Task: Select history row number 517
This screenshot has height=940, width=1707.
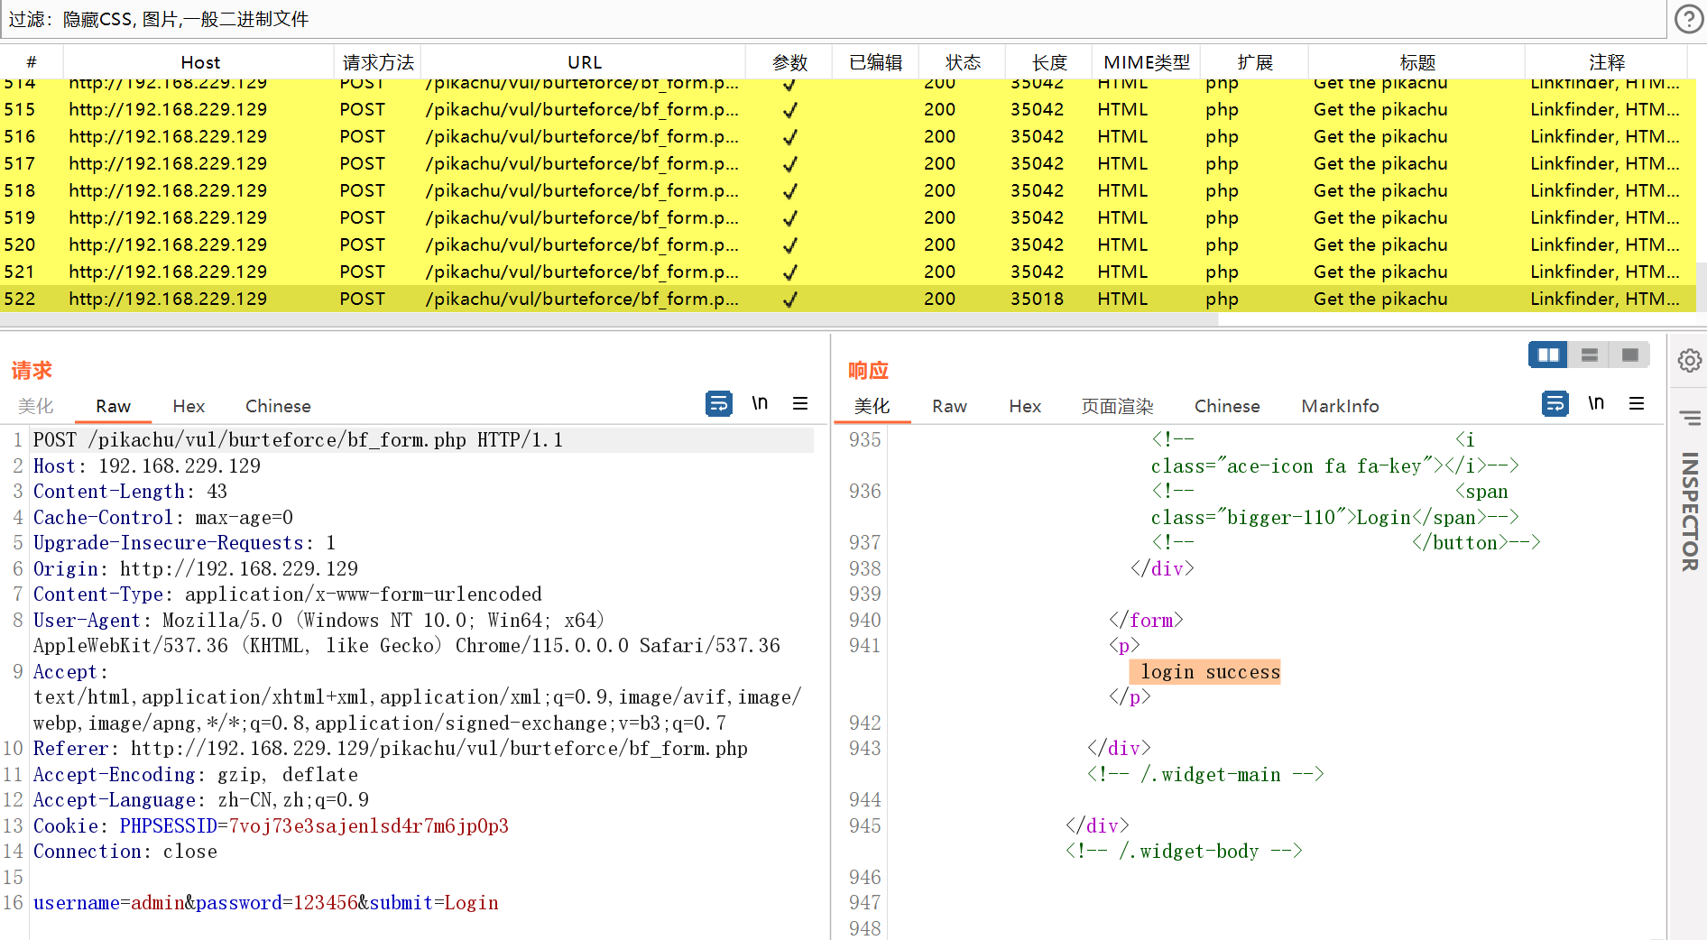Action: 848,163
